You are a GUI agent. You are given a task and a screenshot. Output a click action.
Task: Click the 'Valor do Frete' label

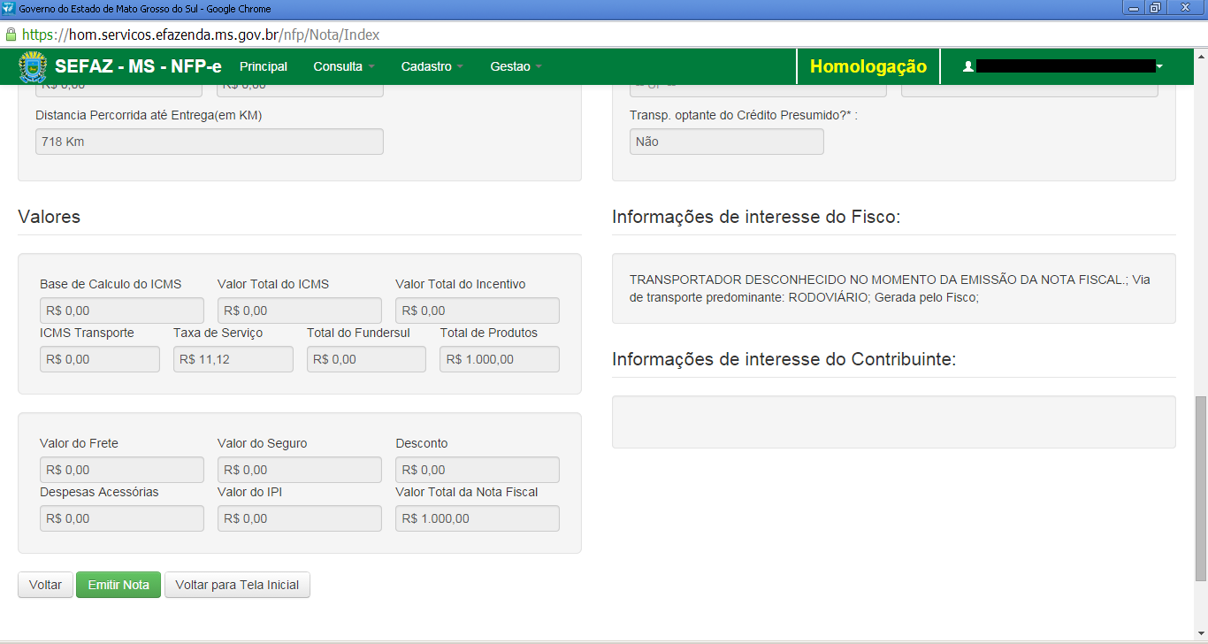(79, 443)
